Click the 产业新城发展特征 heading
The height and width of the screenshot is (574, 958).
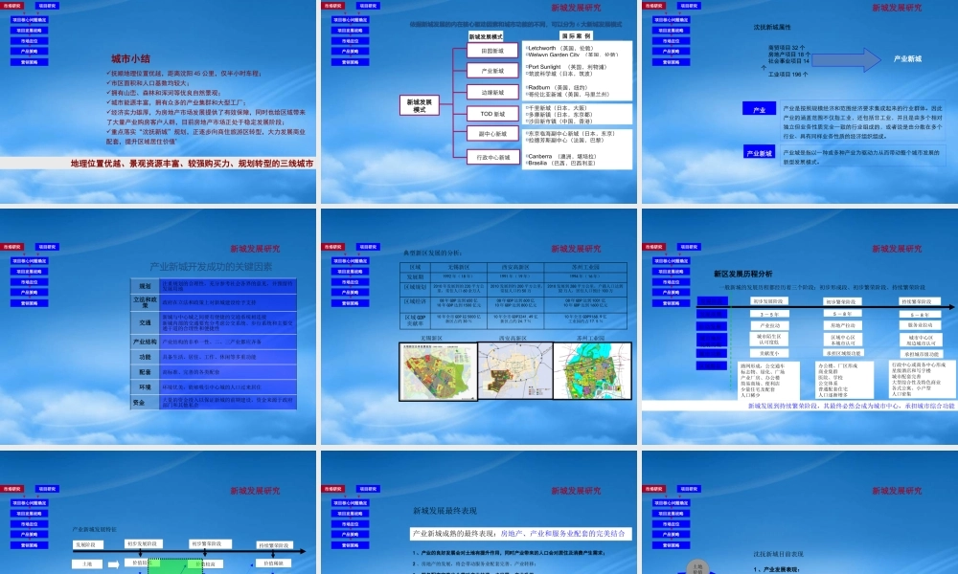94,529
